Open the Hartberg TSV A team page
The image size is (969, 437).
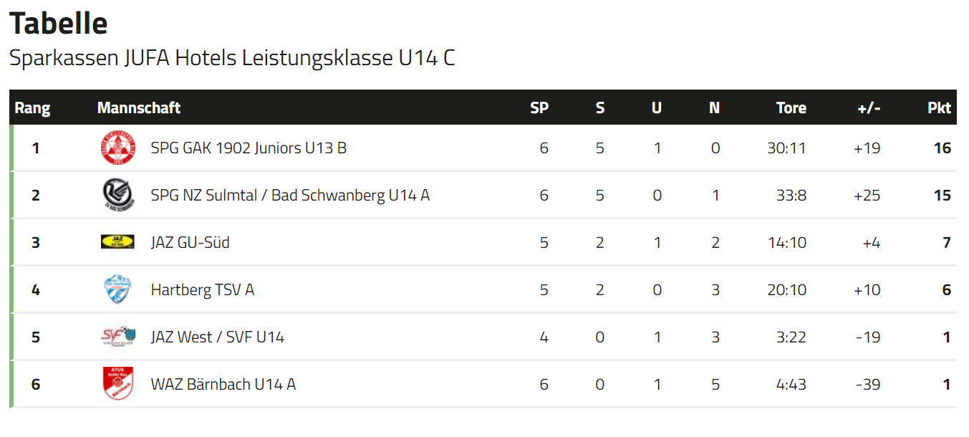coord(202,290)
